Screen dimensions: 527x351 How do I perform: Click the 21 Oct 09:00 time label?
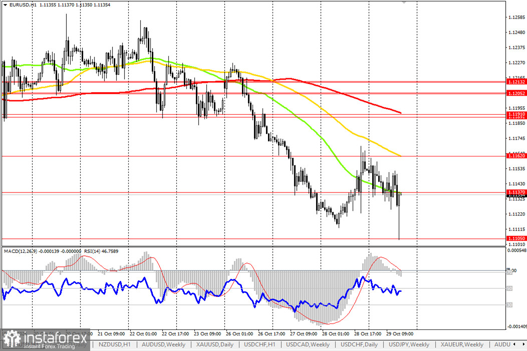point(111,334)
